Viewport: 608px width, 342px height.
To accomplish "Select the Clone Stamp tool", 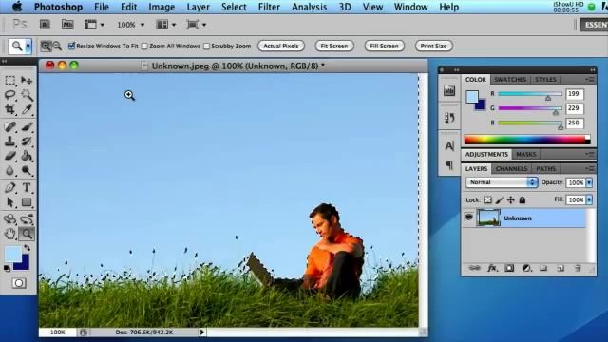I will coord(10,142).
